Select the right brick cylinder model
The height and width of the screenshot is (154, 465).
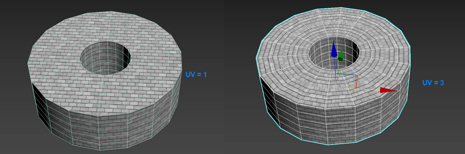pyautogui.click(x=334, y=77)
